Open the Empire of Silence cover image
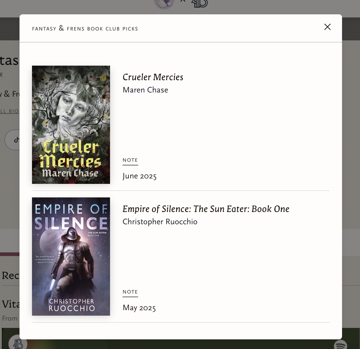This screenshot has width=360, height=349. tap(71, 257)
